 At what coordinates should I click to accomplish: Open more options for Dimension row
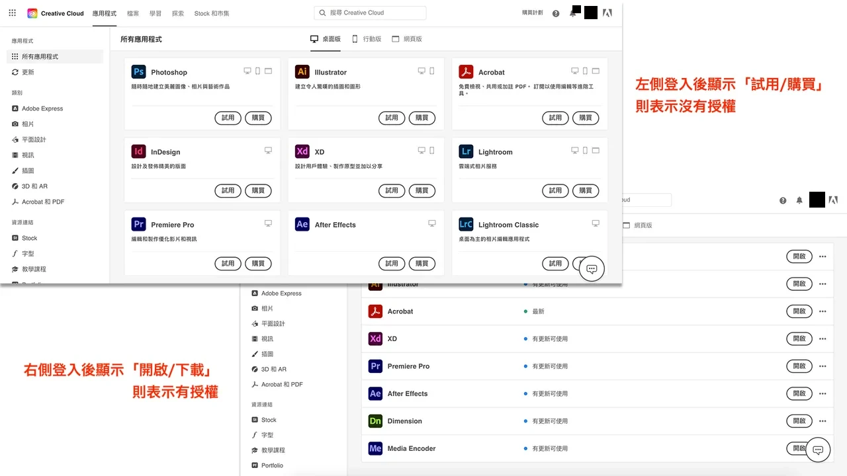click(823, 420)
